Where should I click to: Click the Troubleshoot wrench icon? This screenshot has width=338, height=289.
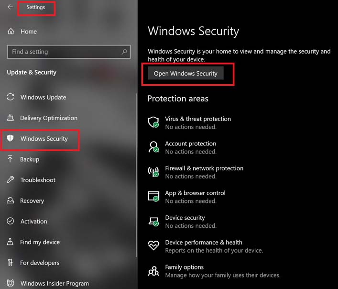point(11,180)
